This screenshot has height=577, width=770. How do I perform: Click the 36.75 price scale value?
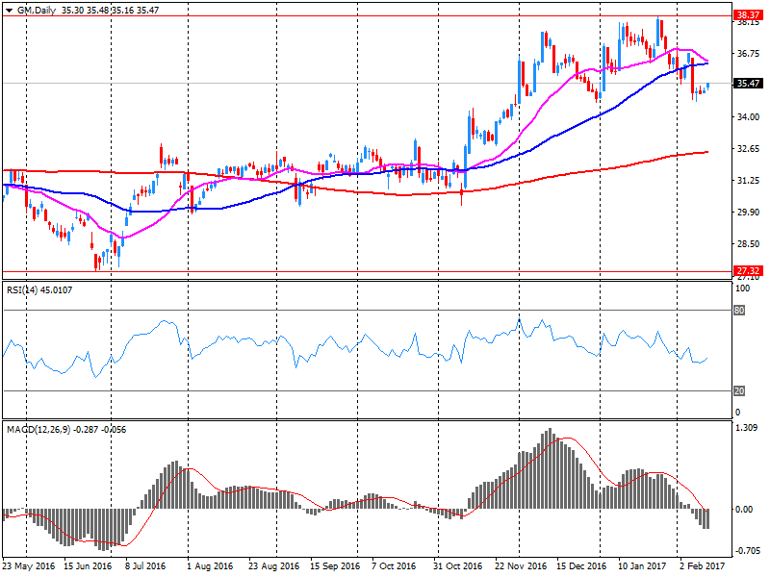pos(748,55)
